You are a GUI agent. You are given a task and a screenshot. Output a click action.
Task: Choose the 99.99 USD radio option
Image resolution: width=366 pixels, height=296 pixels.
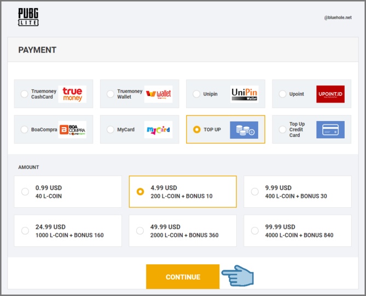[254, 231]
